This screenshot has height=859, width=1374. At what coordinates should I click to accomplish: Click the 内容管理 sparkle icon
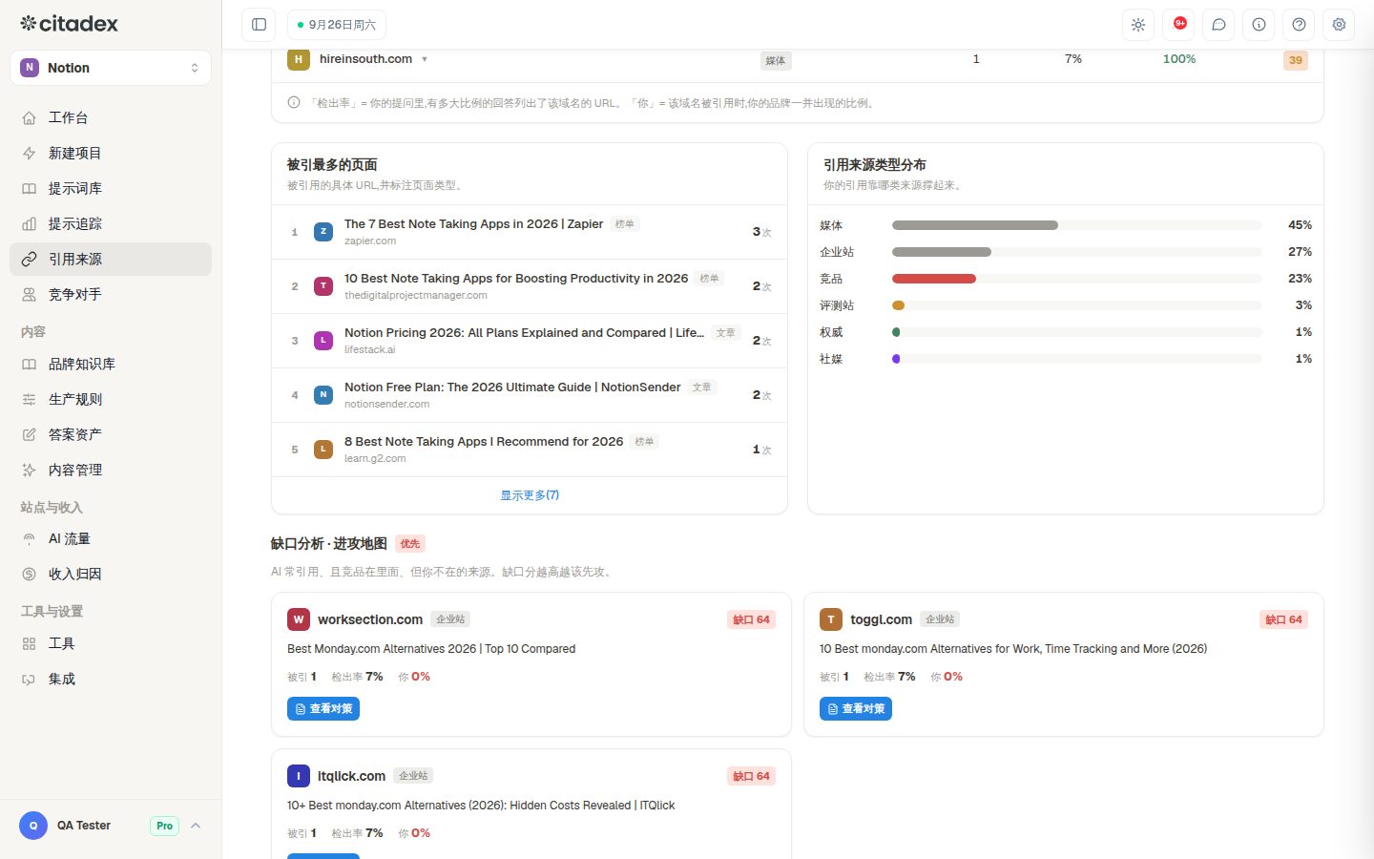coord(30,471)
